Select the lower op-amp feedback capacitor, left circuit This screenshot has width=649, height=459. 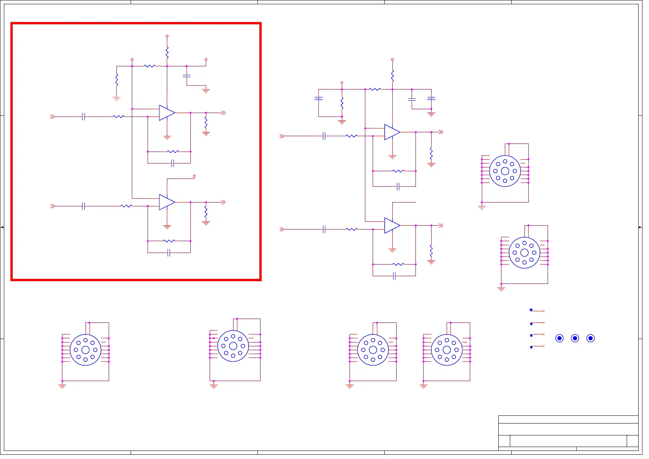[169, 253]
